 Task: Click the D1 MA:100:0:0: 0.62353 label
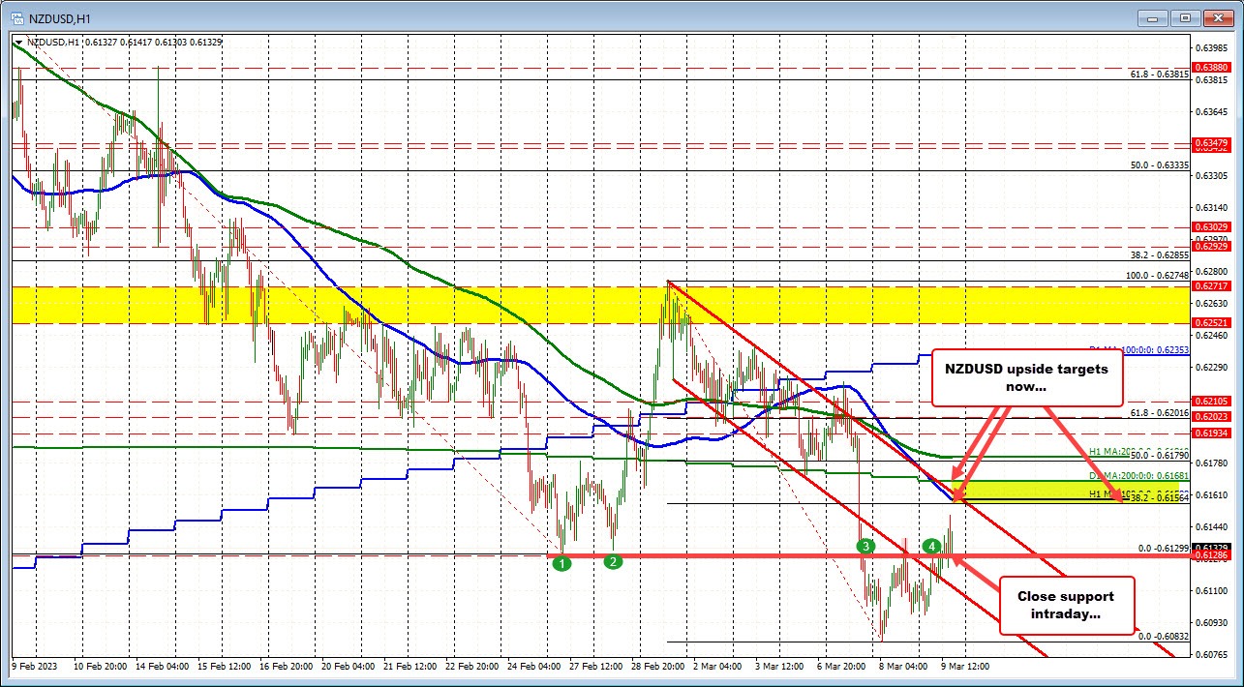point(1139,351)
